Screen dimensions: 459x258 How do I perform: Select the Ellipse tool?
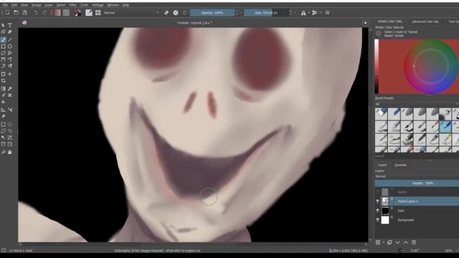tap(9, 47)
